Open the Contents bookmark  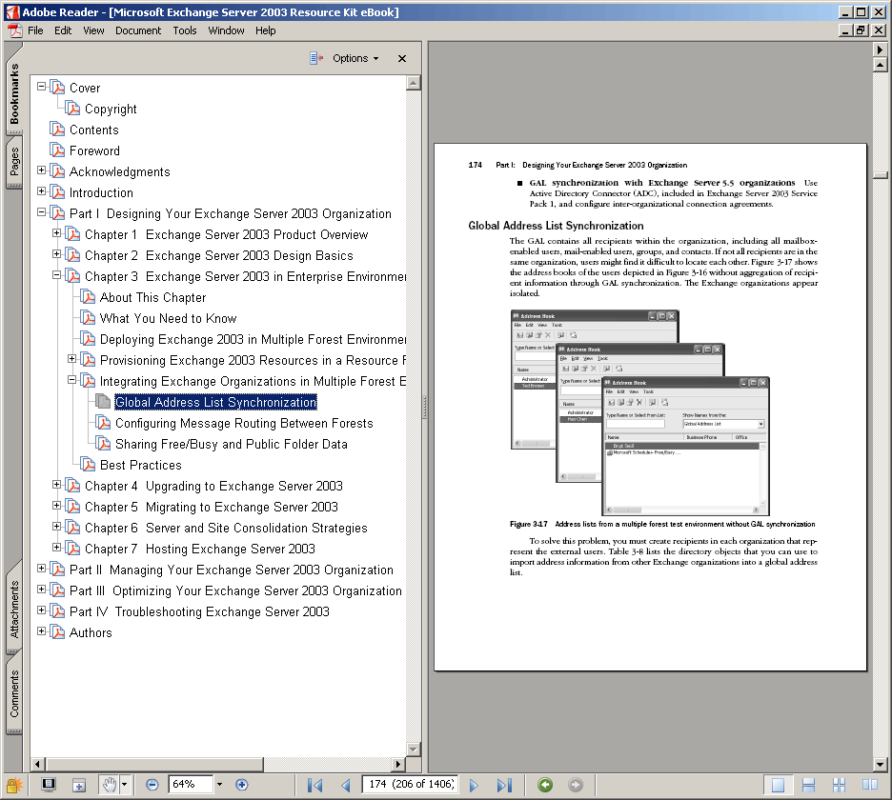pyautogui.click(x=93, y=130)
